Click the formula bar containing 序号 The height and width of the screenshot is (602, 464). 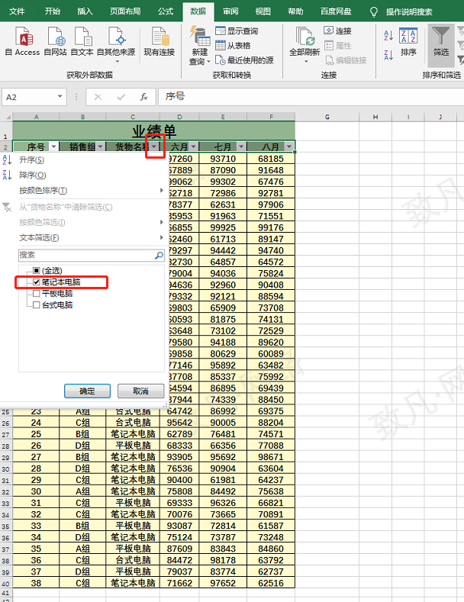tap(311, 96)
